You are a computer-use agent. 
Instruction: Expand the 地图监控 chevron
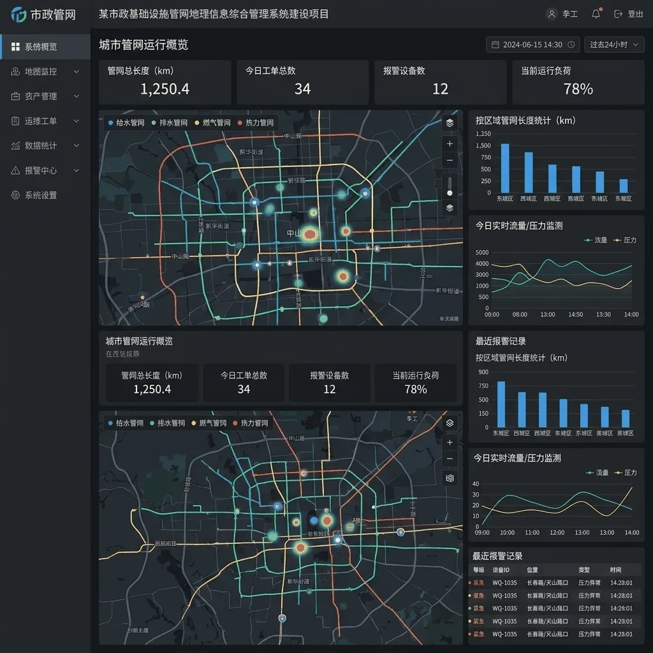point(77,71)
